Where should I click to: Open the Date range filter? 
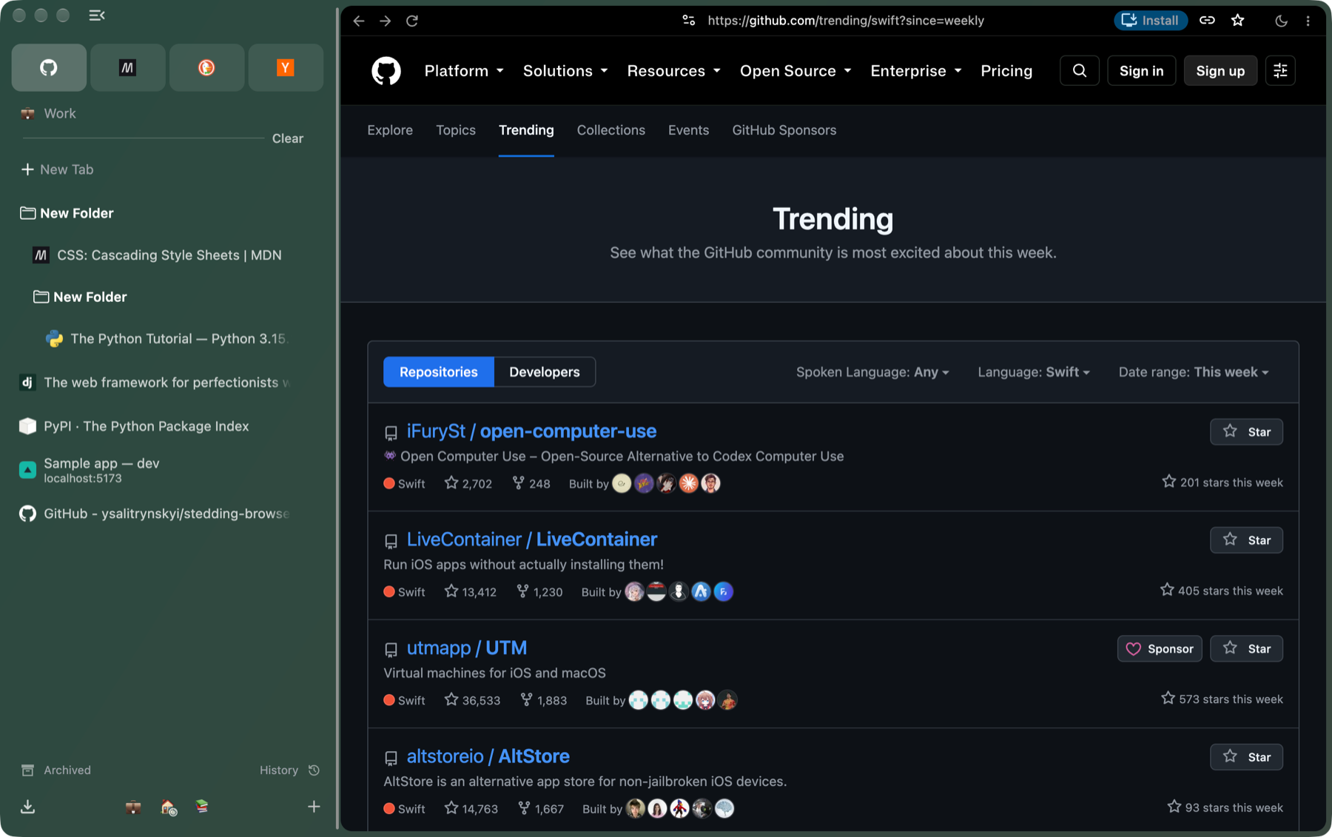(x=1194, y=372)
